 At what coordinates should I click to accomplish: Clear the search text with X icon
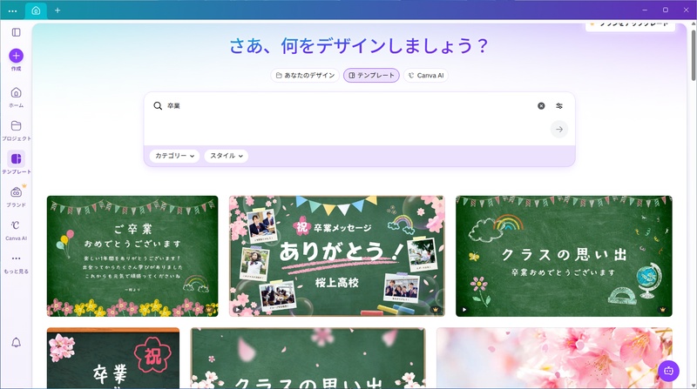(541, 105)
